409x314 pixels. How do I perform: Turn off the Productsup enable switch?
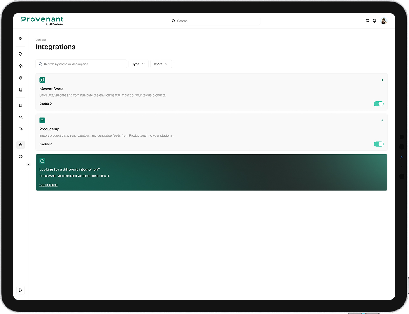tap(378, 144)
